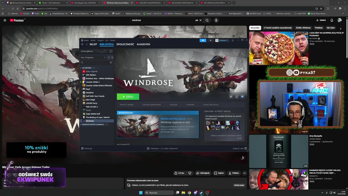Toggle the Windrose favorite heart icon
348x196 pixels.
click(x=242, y=97)
